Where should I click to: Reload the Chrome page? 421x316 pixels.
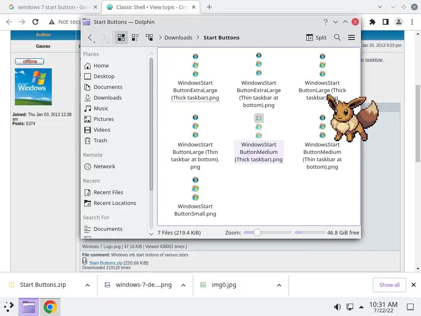click(35, 22)
